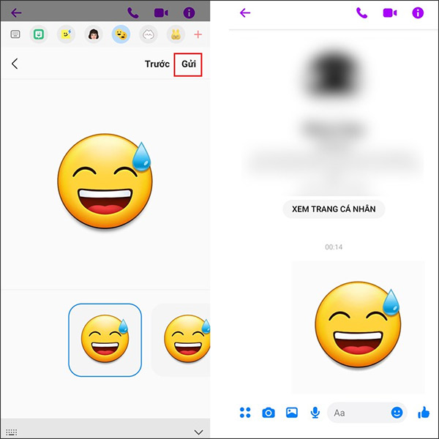
Task: Open emoji picker in message field
Action: tap(397, 413)
